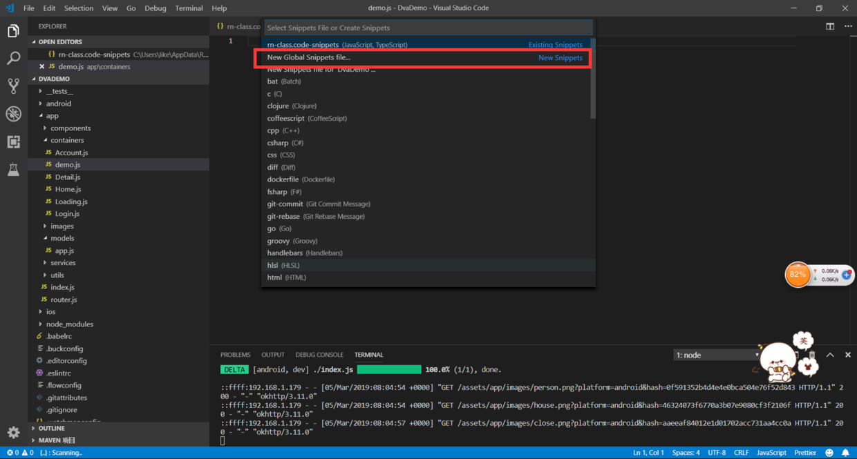Viewport: 857px width, 459px height.
Task: Open the notifications bell in status bar
Action: pos(845,453)
